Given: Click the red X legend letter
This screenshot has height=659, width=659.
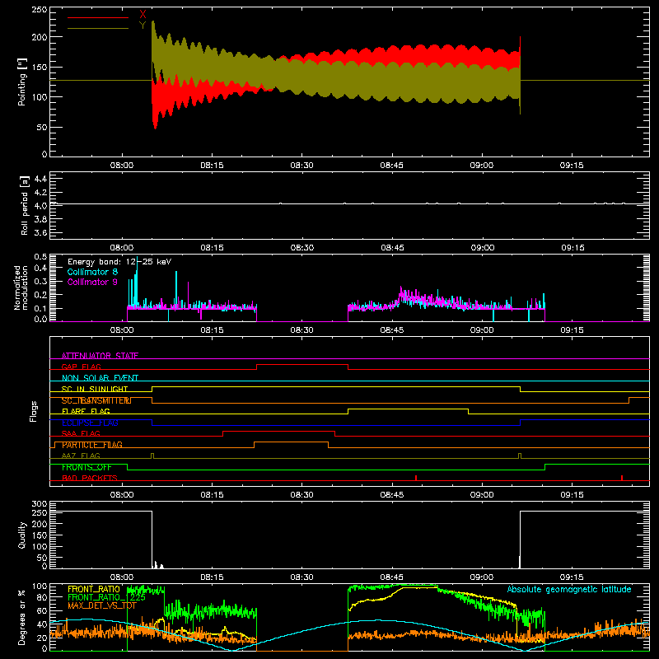Looking at the screenshot, I should pos(143,15).
